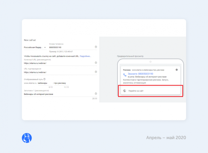This screenshot has height=153, width=208.
Task: Click help icon beside phone number field
Action: [96, 47]
